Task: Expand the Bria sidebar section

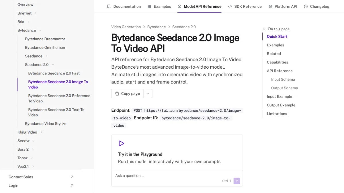Action: (x=29, y=22)
